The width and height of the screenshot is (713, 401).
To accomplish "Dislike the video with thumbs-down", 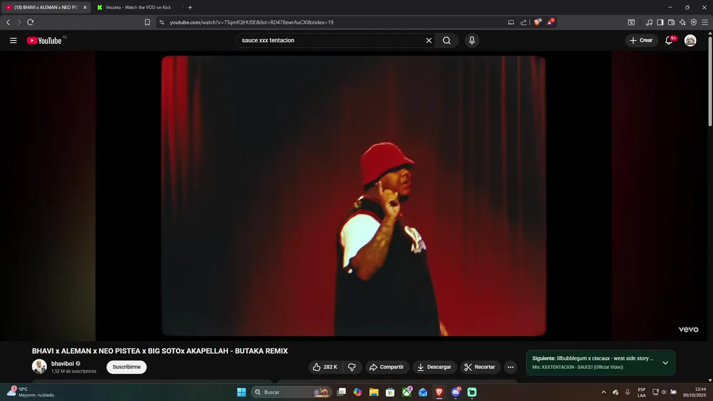I will click(x=352, y=367).
